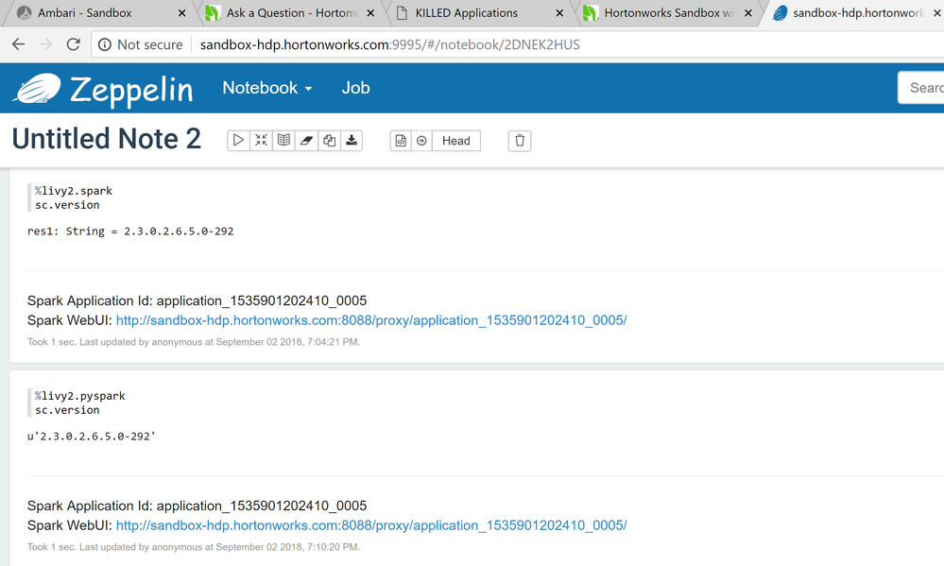The image size is (944, 566).
Task: Set revision arrow-circle icon
Action: tap(422, 140)
